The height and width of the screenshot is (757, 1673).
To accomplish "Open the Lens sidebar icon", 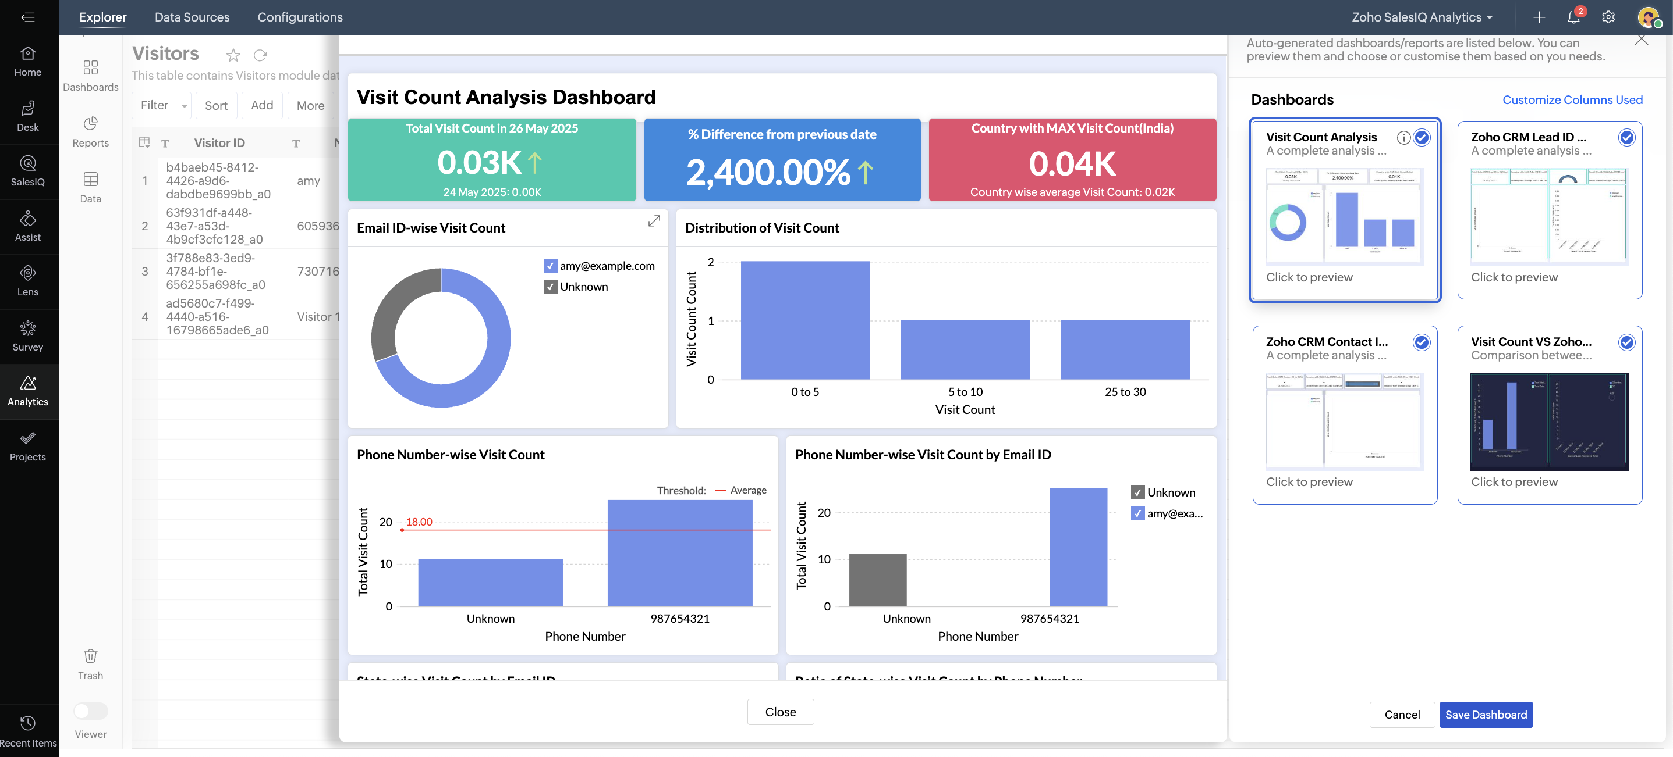I will click(x=27, y=280).
